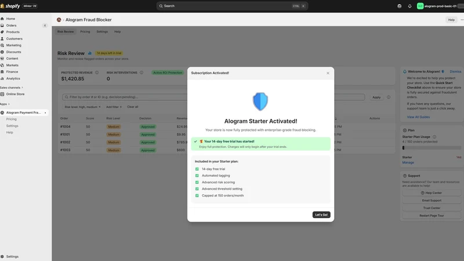464x261 pixels.
Task: Switch to the Pricing tab
Action: click(85, 32)
